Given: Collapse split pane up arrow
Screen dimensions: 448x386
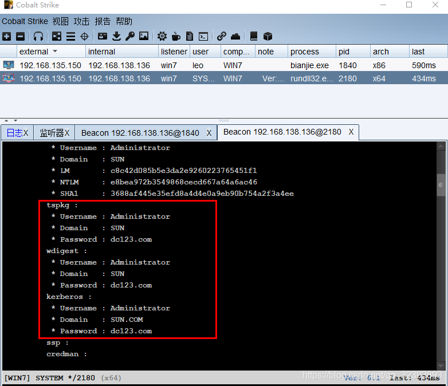Looking at the screenshot, I should tap(6, 121).
